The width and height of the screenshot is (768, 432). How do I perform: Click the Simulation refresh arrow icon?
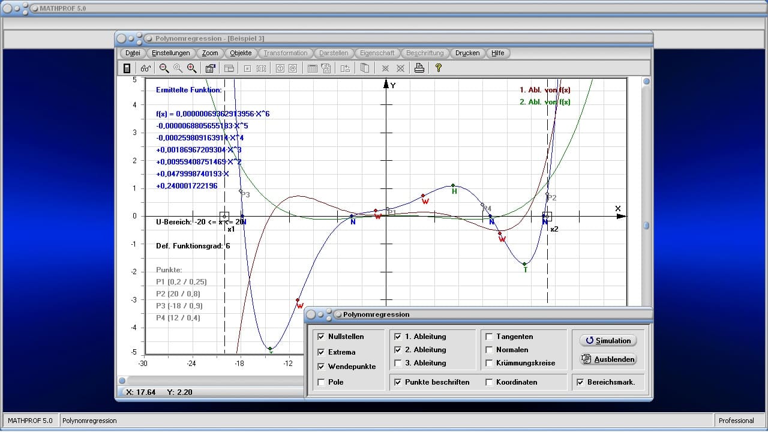click(589, 341)
